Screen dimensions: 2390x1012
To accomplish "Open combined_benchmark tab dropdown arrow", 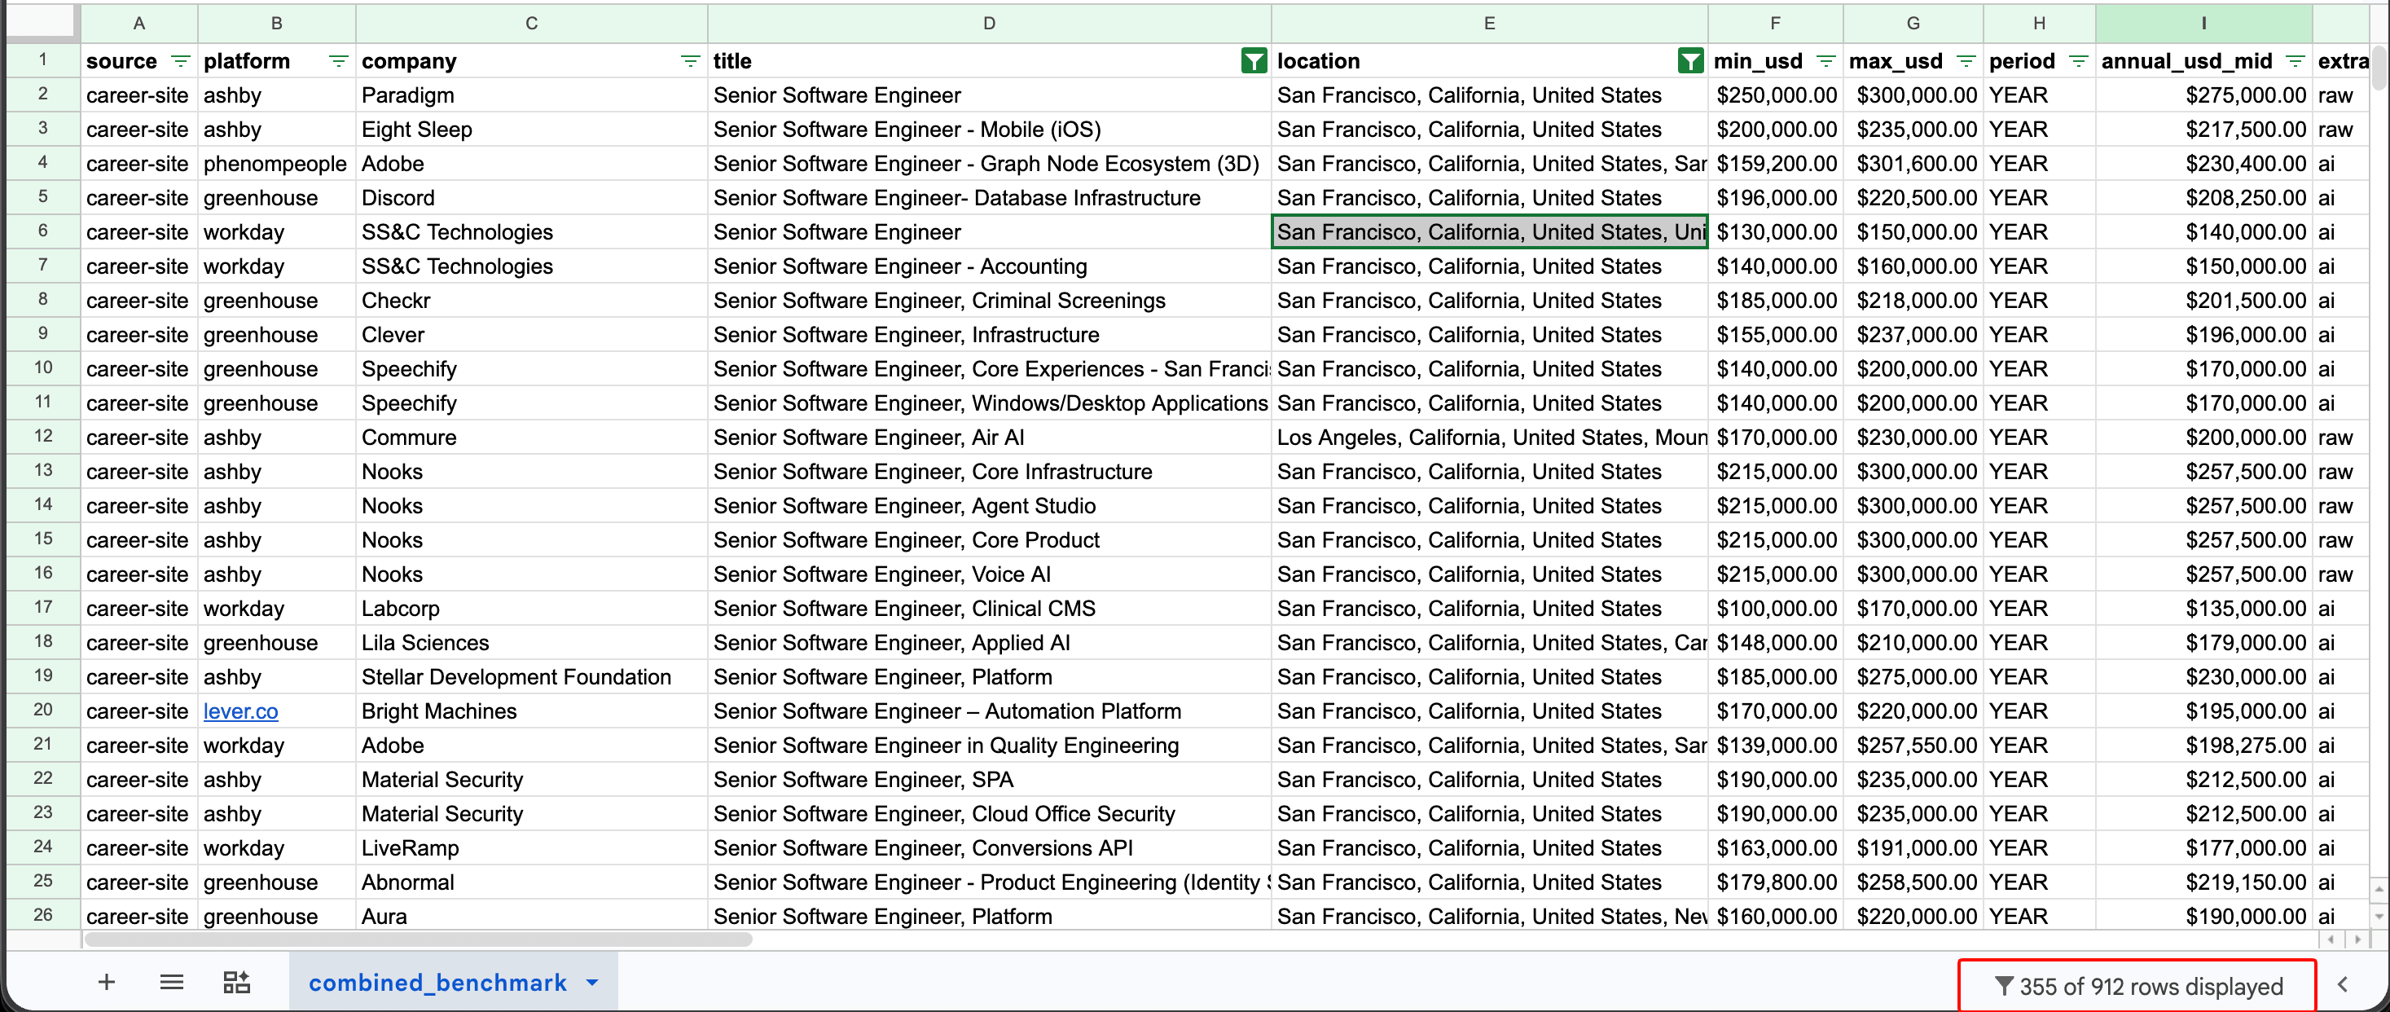I will pos(593,983).
